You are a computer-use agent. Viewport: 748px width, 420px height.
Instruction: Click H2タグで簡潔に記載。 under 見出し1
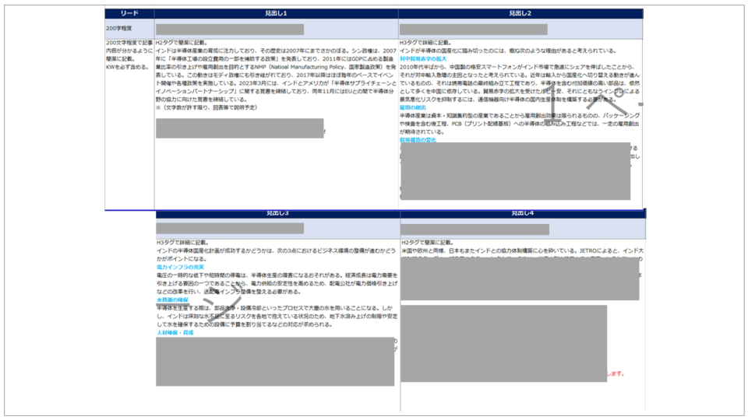click(182, 43)
